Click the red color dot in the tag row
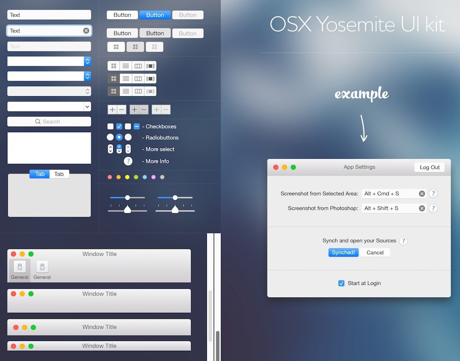The image size is (460, 361). pos(110,177)
